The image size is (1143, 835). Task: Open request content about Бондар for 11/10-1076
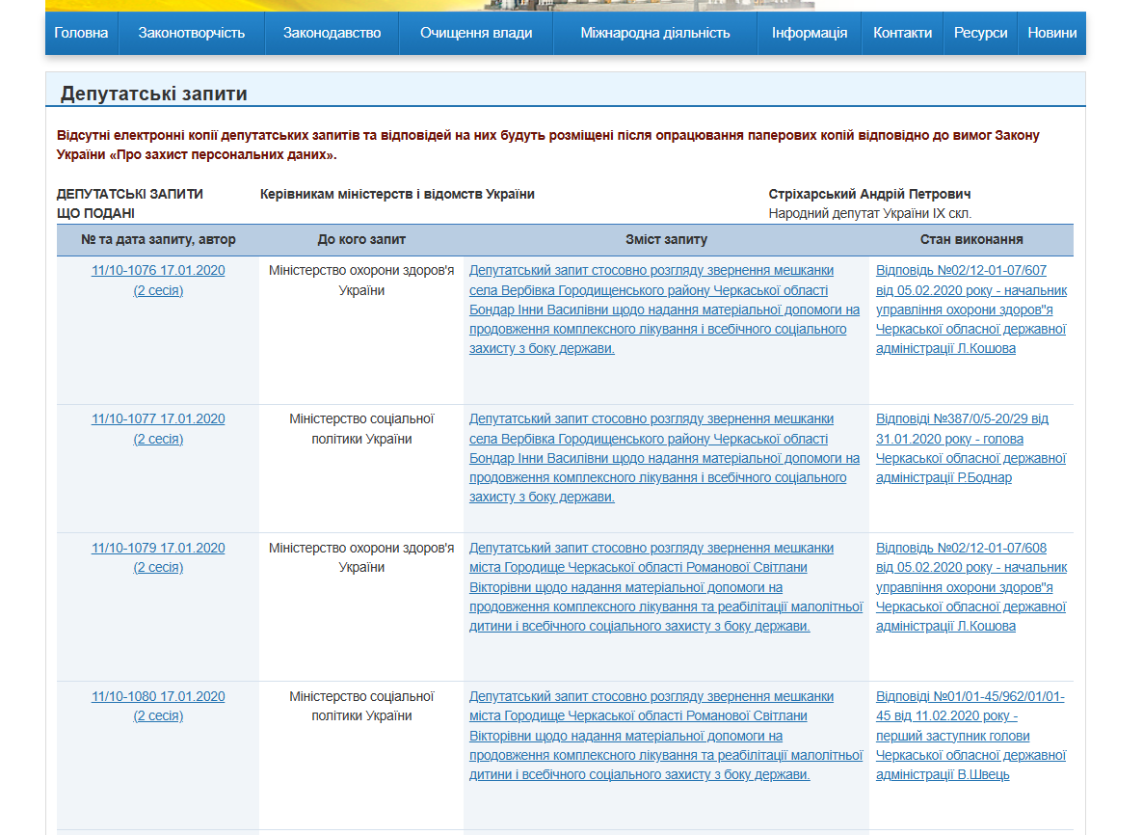[664, 310]
